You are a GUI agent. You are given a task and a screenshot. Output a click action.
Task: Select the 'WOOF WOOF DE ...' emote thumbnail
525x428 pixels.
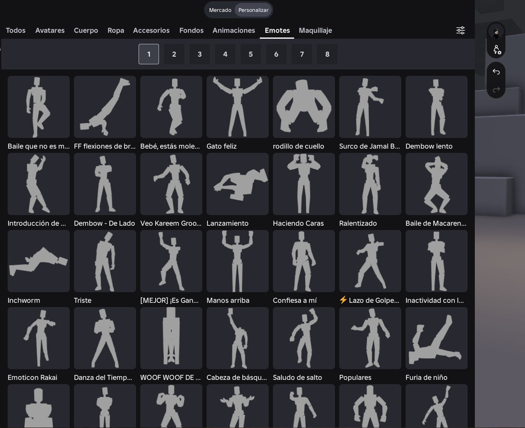[171, 338]
